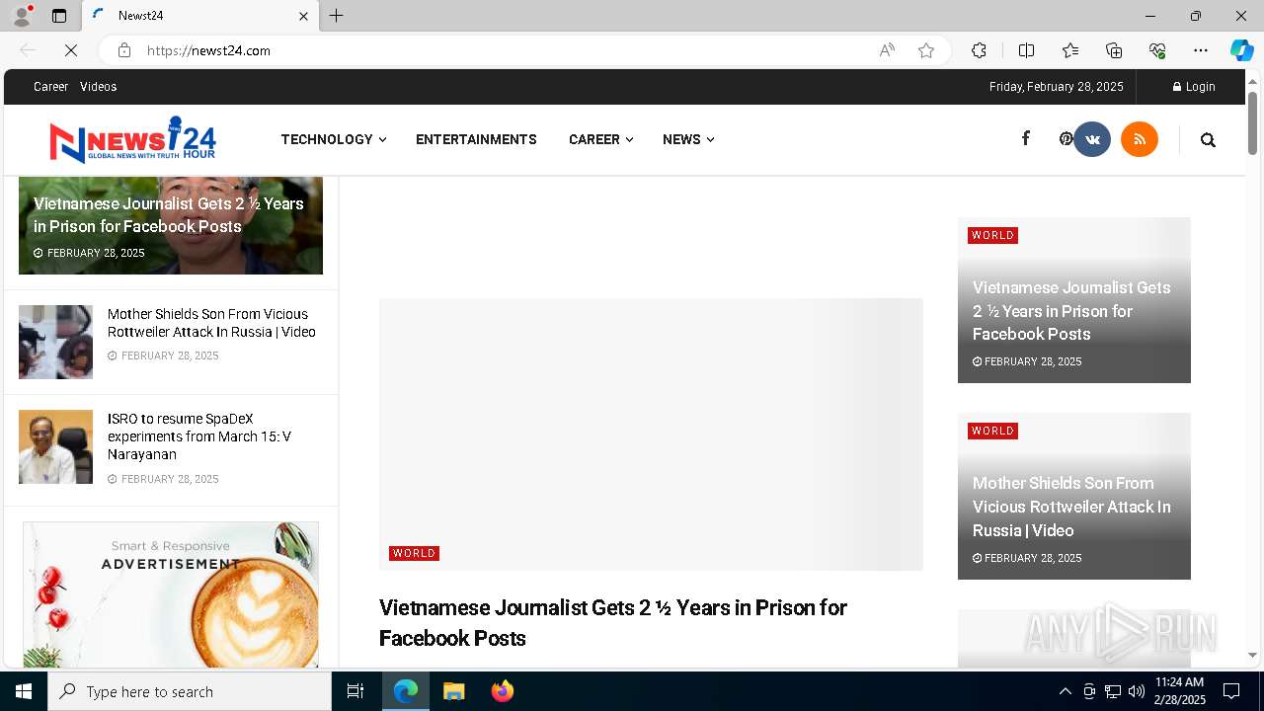
Task: Open notification center icon
Action: point(1231,691)
